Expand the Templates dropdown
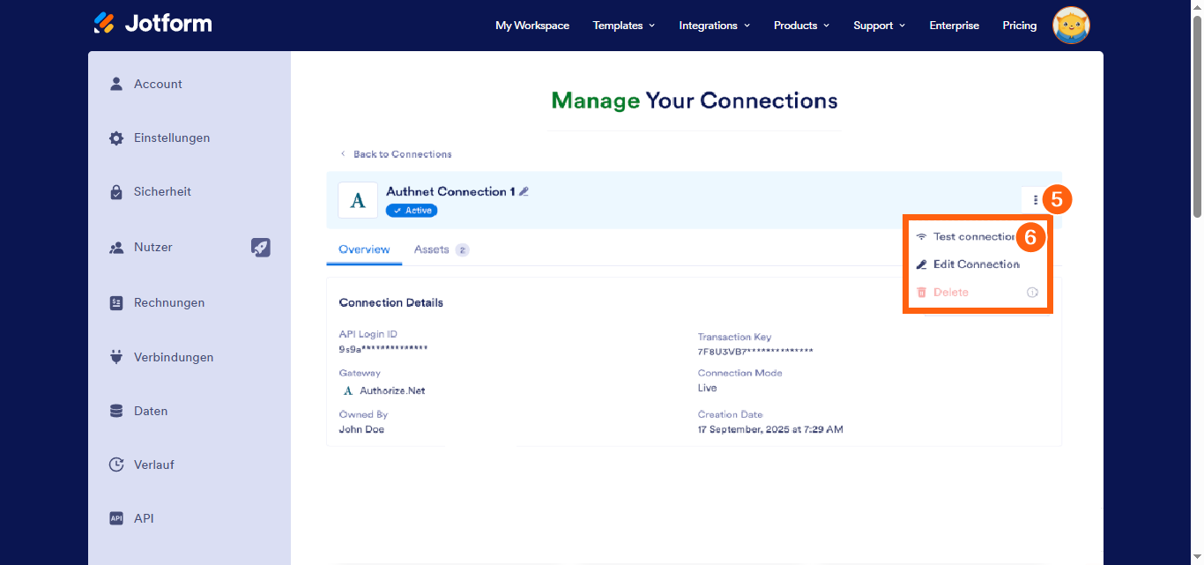Image resolution: width=1204 pixels, height=565 pixels. pos(623,26)
